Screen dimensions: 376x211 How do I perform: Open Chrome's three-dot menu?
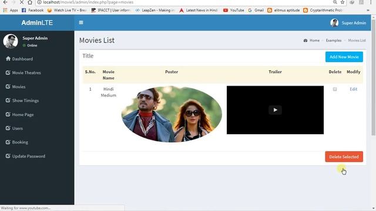(371, 2)
